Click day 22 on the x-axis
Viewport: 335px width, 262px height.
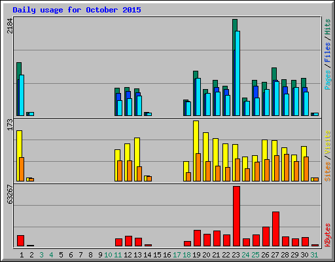click(x=226, y=255)
